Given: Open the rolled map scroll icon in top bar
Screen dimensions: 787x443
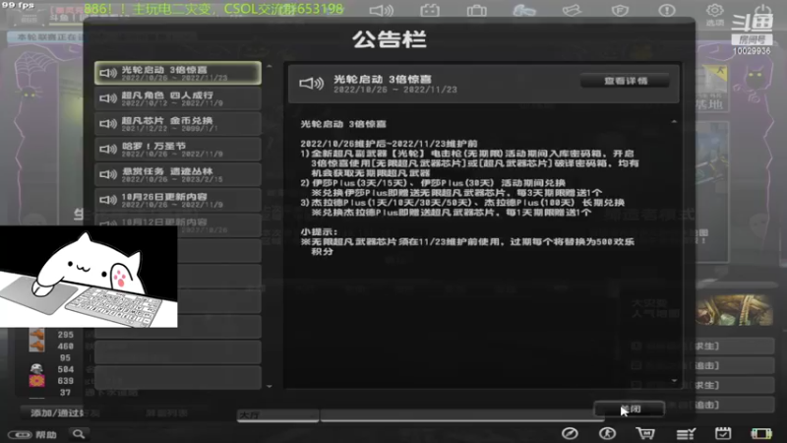Looking at the screenshot, I should pyautogui.click(x=572, y=10).
